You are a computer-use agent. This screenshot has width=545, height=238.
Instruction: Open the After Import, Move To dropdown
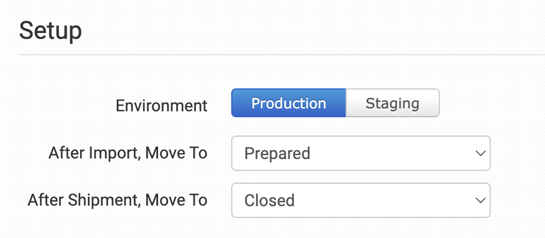[x=360, y=153]
